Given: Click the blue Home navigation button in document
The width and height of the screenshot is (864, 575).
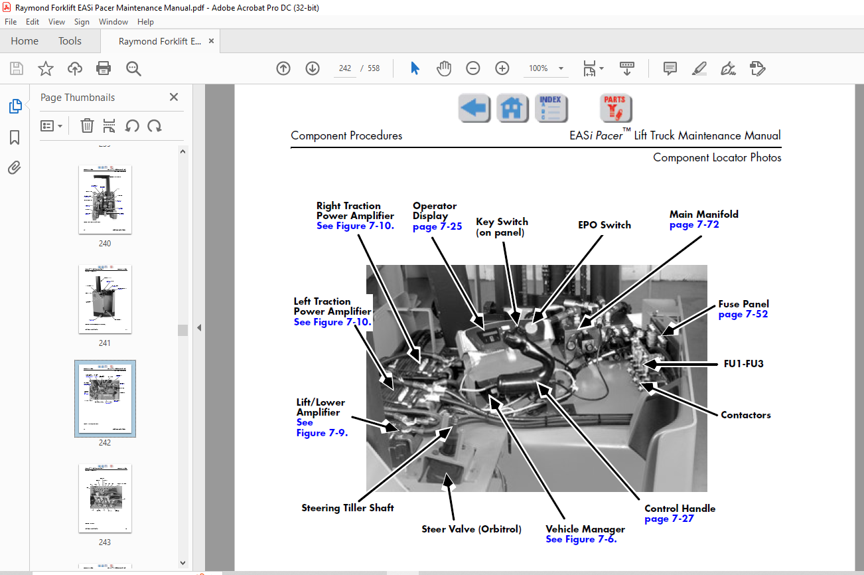Looking at the screenshot, I should 512,108.
